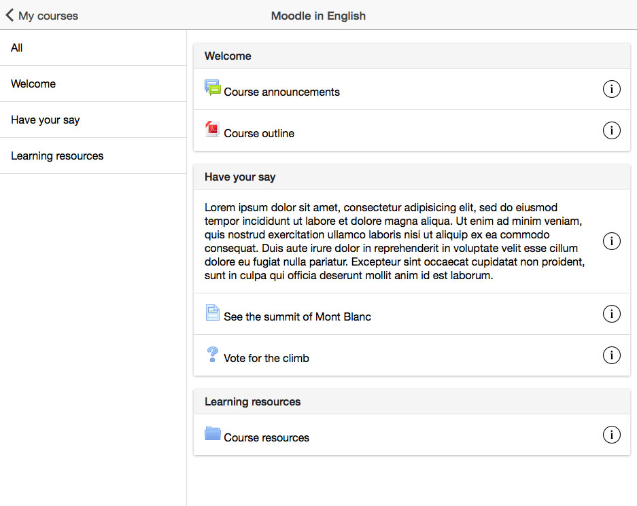This screenshot has height=506, width=637.
Task: Show info for Vote for the climb
Action: [611, 355]
